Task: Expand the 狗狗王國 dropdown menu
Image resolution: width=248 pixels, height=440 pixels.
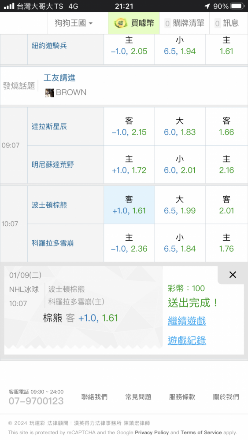Action: click(x=74, y=23)
